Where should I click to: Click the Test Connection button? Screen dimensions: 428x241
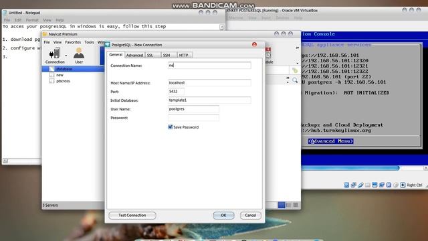pos(132,216)
